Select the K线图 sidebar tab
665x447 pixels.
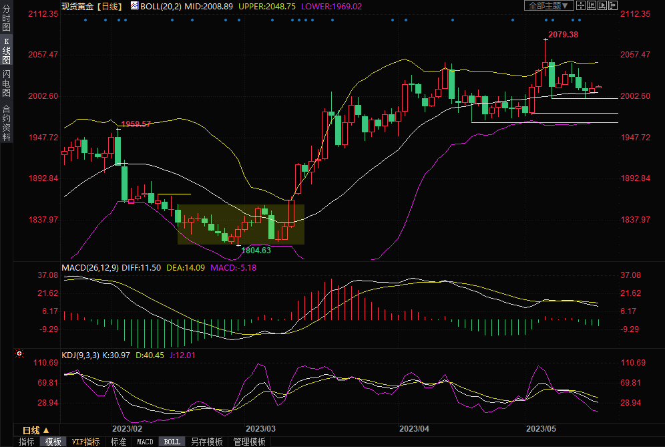tap(6, 51)
